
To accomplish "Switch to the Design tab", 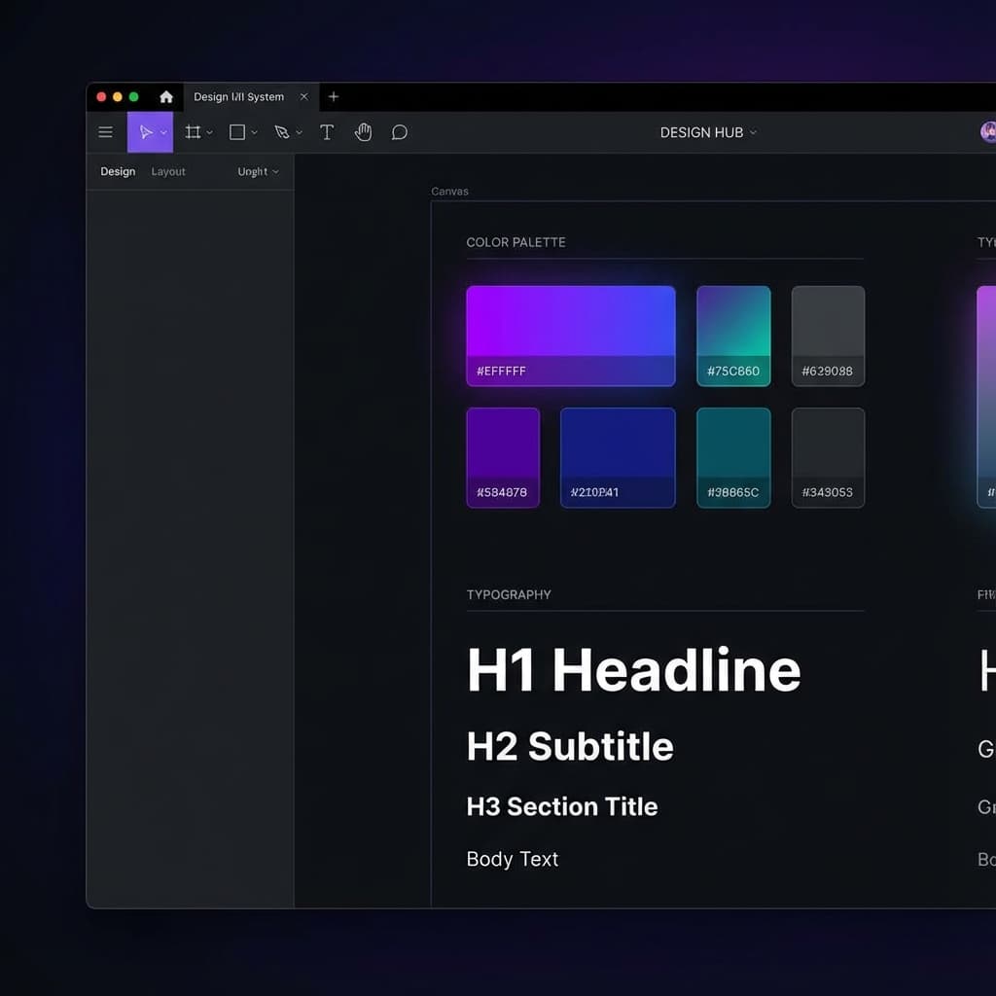I will pyautogui.click(x=118, y=171).
